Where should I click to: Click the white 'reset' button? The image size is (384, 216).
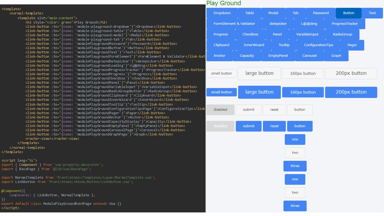(x=274, y=110)
